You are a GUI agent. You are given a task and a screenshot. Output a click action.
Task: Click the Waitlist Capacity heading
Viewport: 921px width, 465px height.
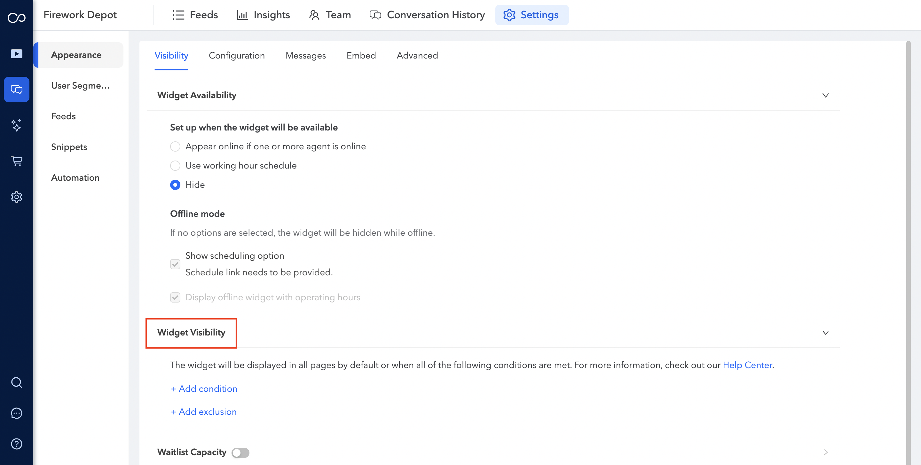[192, 452]
